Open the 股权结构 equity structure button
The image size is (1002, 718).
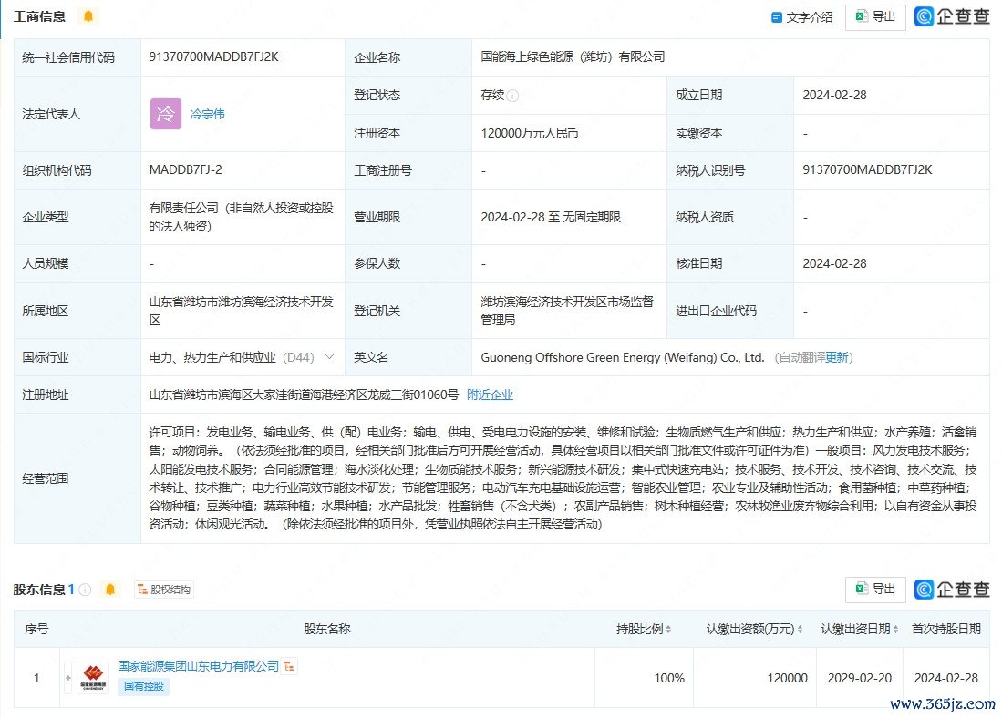[x=163, y=590]
